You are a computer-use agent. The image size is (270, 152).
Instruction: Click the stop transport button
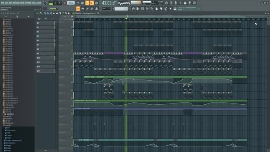pos(60,3)
